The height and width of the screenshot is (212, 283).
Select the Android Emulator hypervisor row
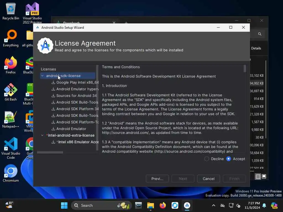pyautogui.click(x=75, y=89)
